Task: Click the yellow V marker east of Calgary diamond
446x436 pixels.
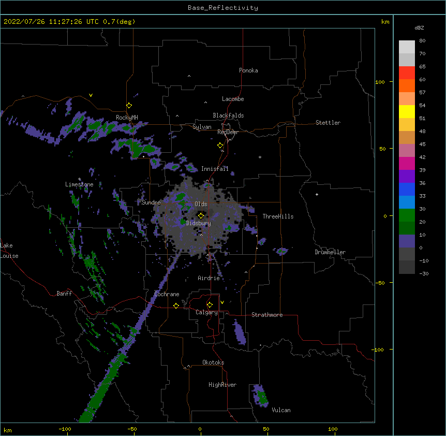Action: [222, 302]
